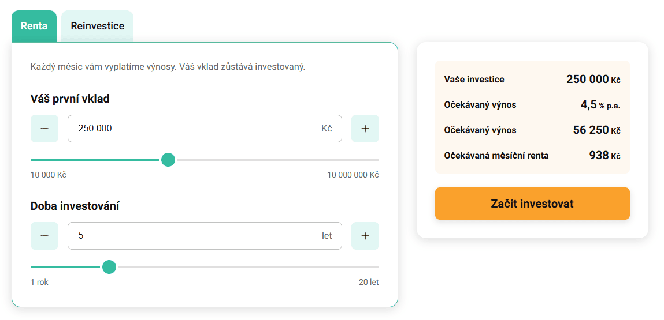Decrease the first deposit with minus button
664x320 pixels.
pyautogui.click(x=44, y=129)
